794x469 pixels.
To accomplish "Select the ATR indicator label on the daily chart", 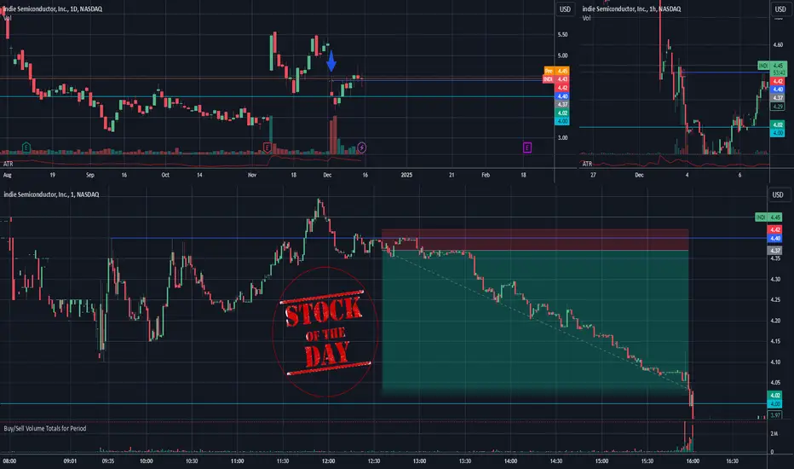I will [x=9, y=164].
